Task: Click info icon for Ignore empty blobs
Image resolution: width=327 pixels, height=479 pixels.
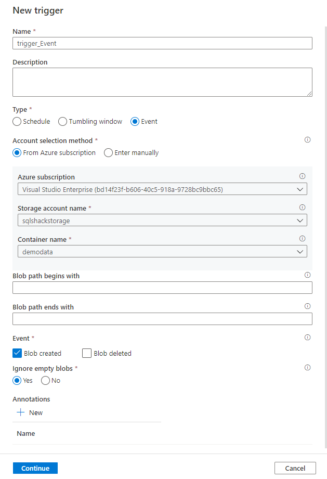Action: tap(307, 368)
